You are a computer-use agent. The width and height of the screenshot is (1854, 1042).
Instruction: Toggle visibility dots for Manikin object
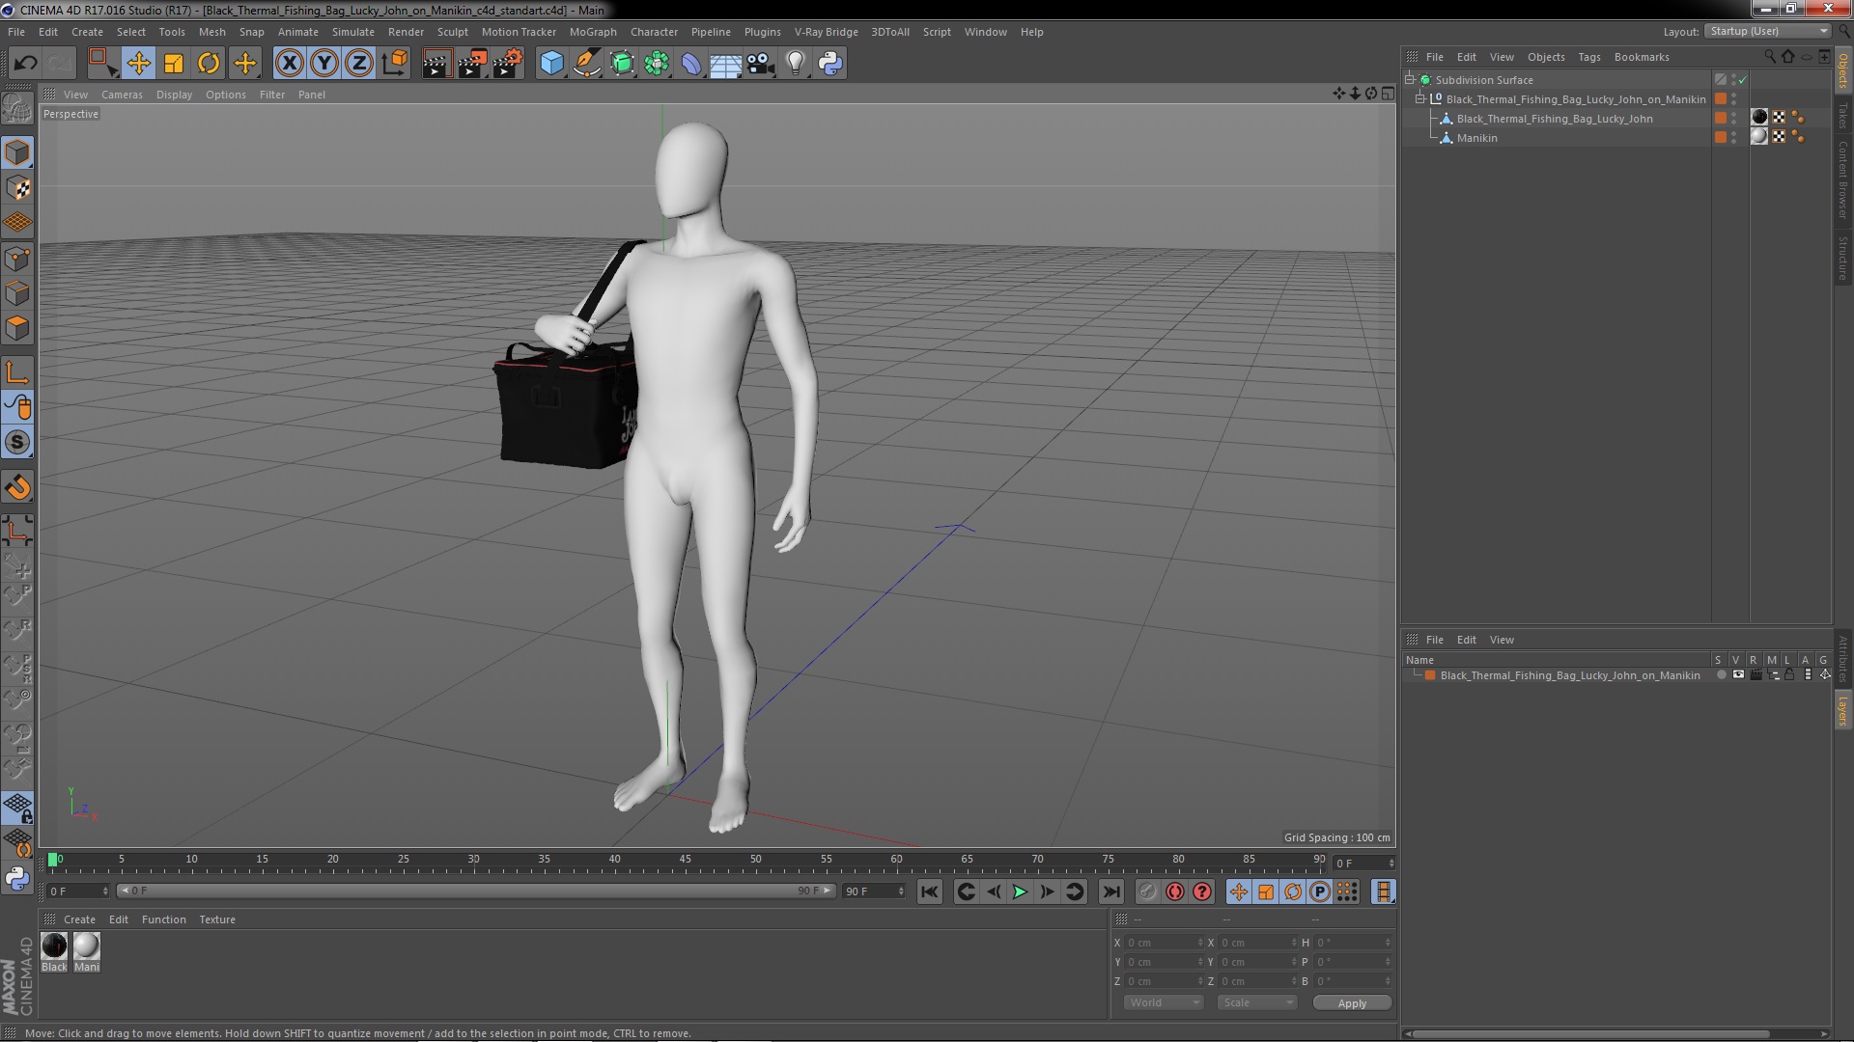click(1734, 138)
